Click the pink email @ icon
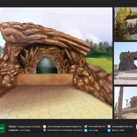The height and width of the screenshot is (137, 137). pos(109,127)
